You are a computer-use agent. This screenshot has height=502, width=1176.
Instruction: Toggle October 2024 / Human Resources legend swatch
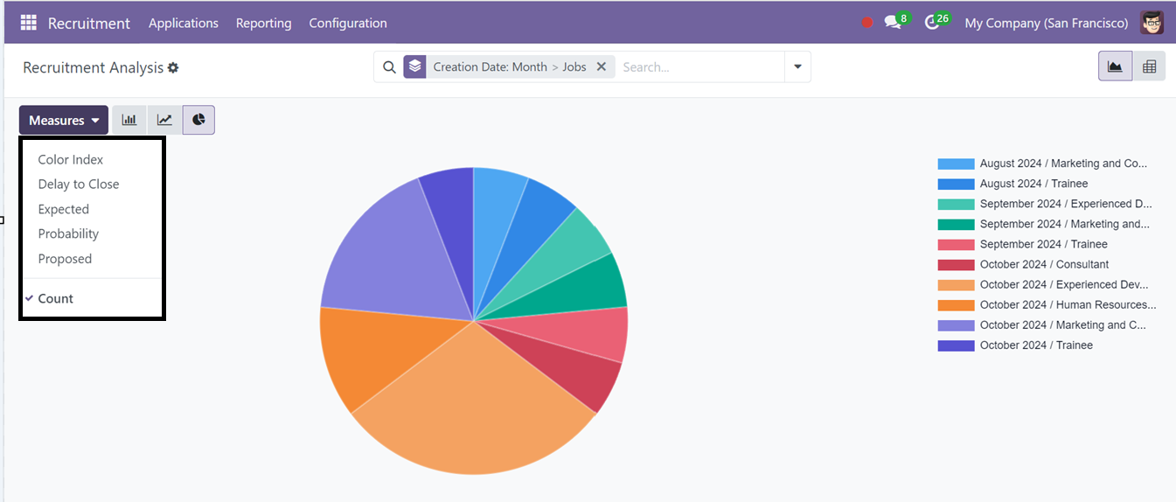coord(956,304)
